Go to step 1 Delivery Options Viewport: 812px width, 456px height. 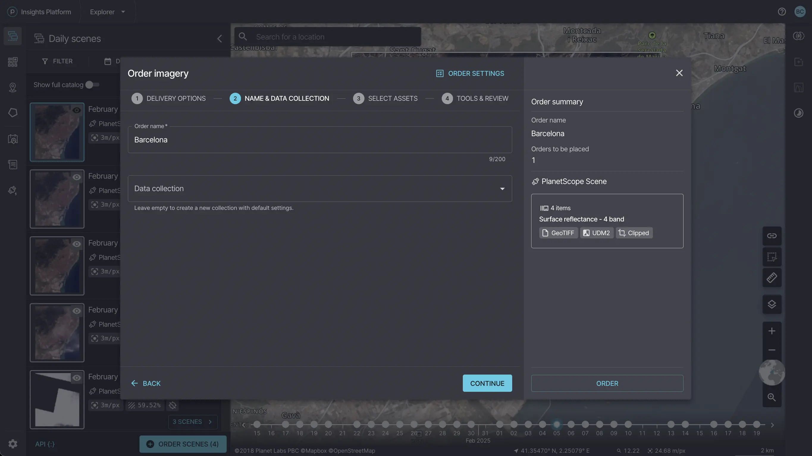click(168, 98)
